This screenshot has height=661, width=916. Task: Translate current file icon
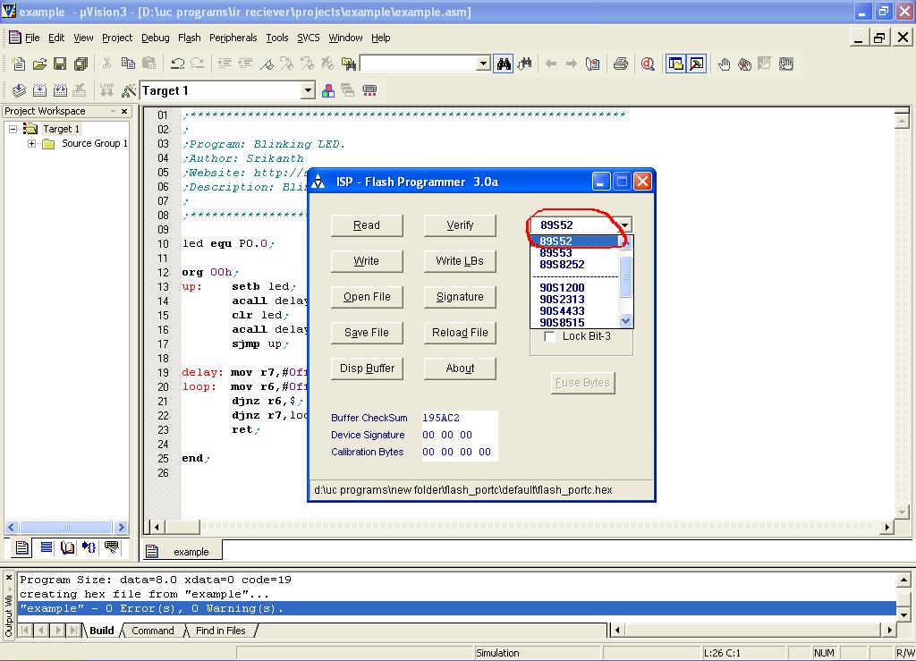(x=19, y=90)
